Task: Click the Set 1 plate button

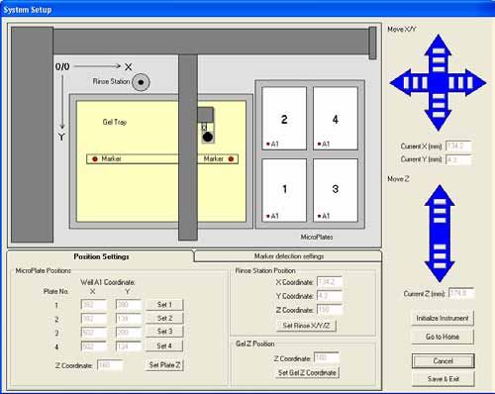Action: (164, 305)
